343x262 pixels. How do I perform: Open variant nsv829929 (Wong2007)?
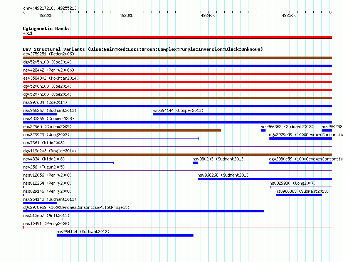(x=46, y=135)
